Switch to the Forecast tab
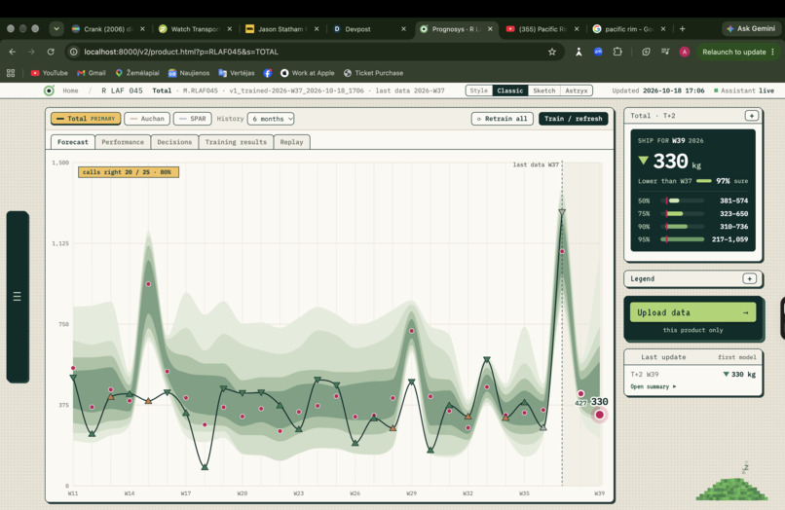The width and height of the screenshot is (785, 510). pos(73,142)
